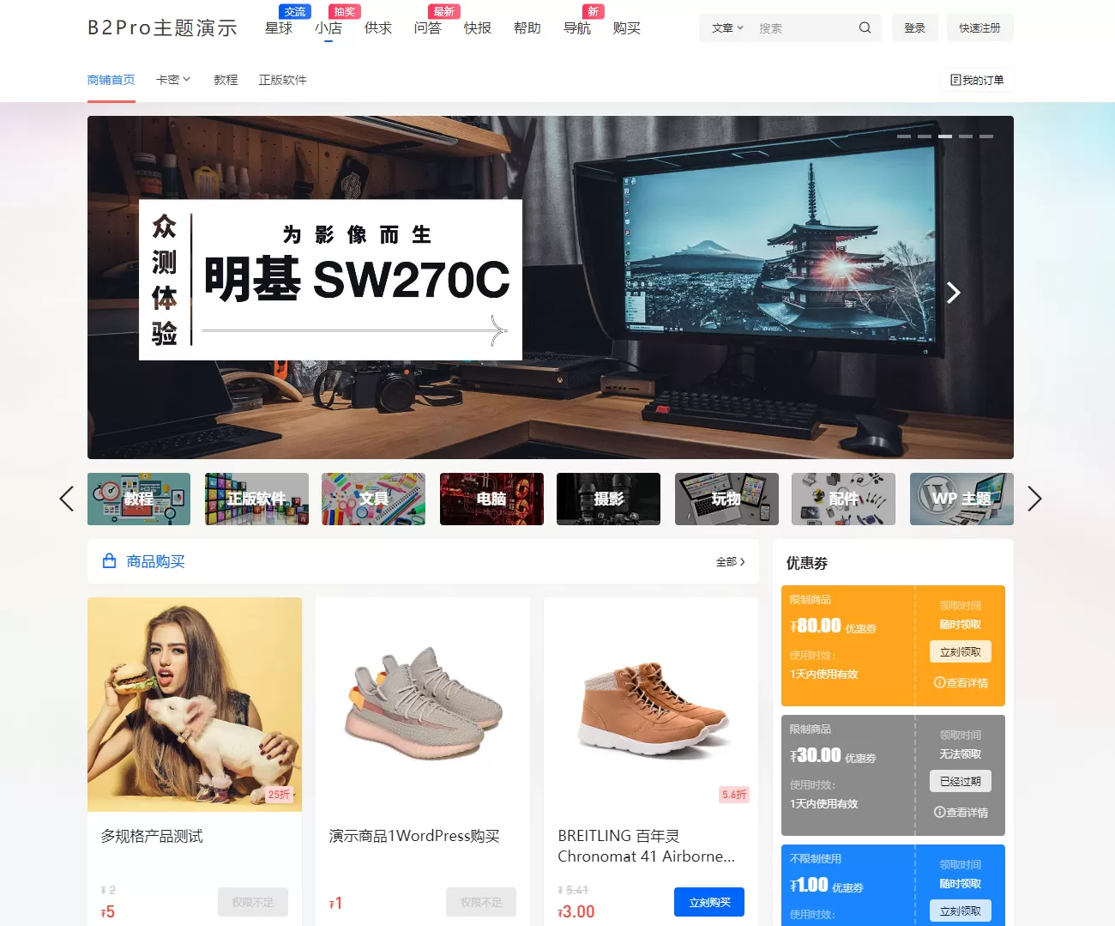The width and height of the screenshot is (1115, 926).
Task: Click the search magnifier icon
Action: [865, 27]
